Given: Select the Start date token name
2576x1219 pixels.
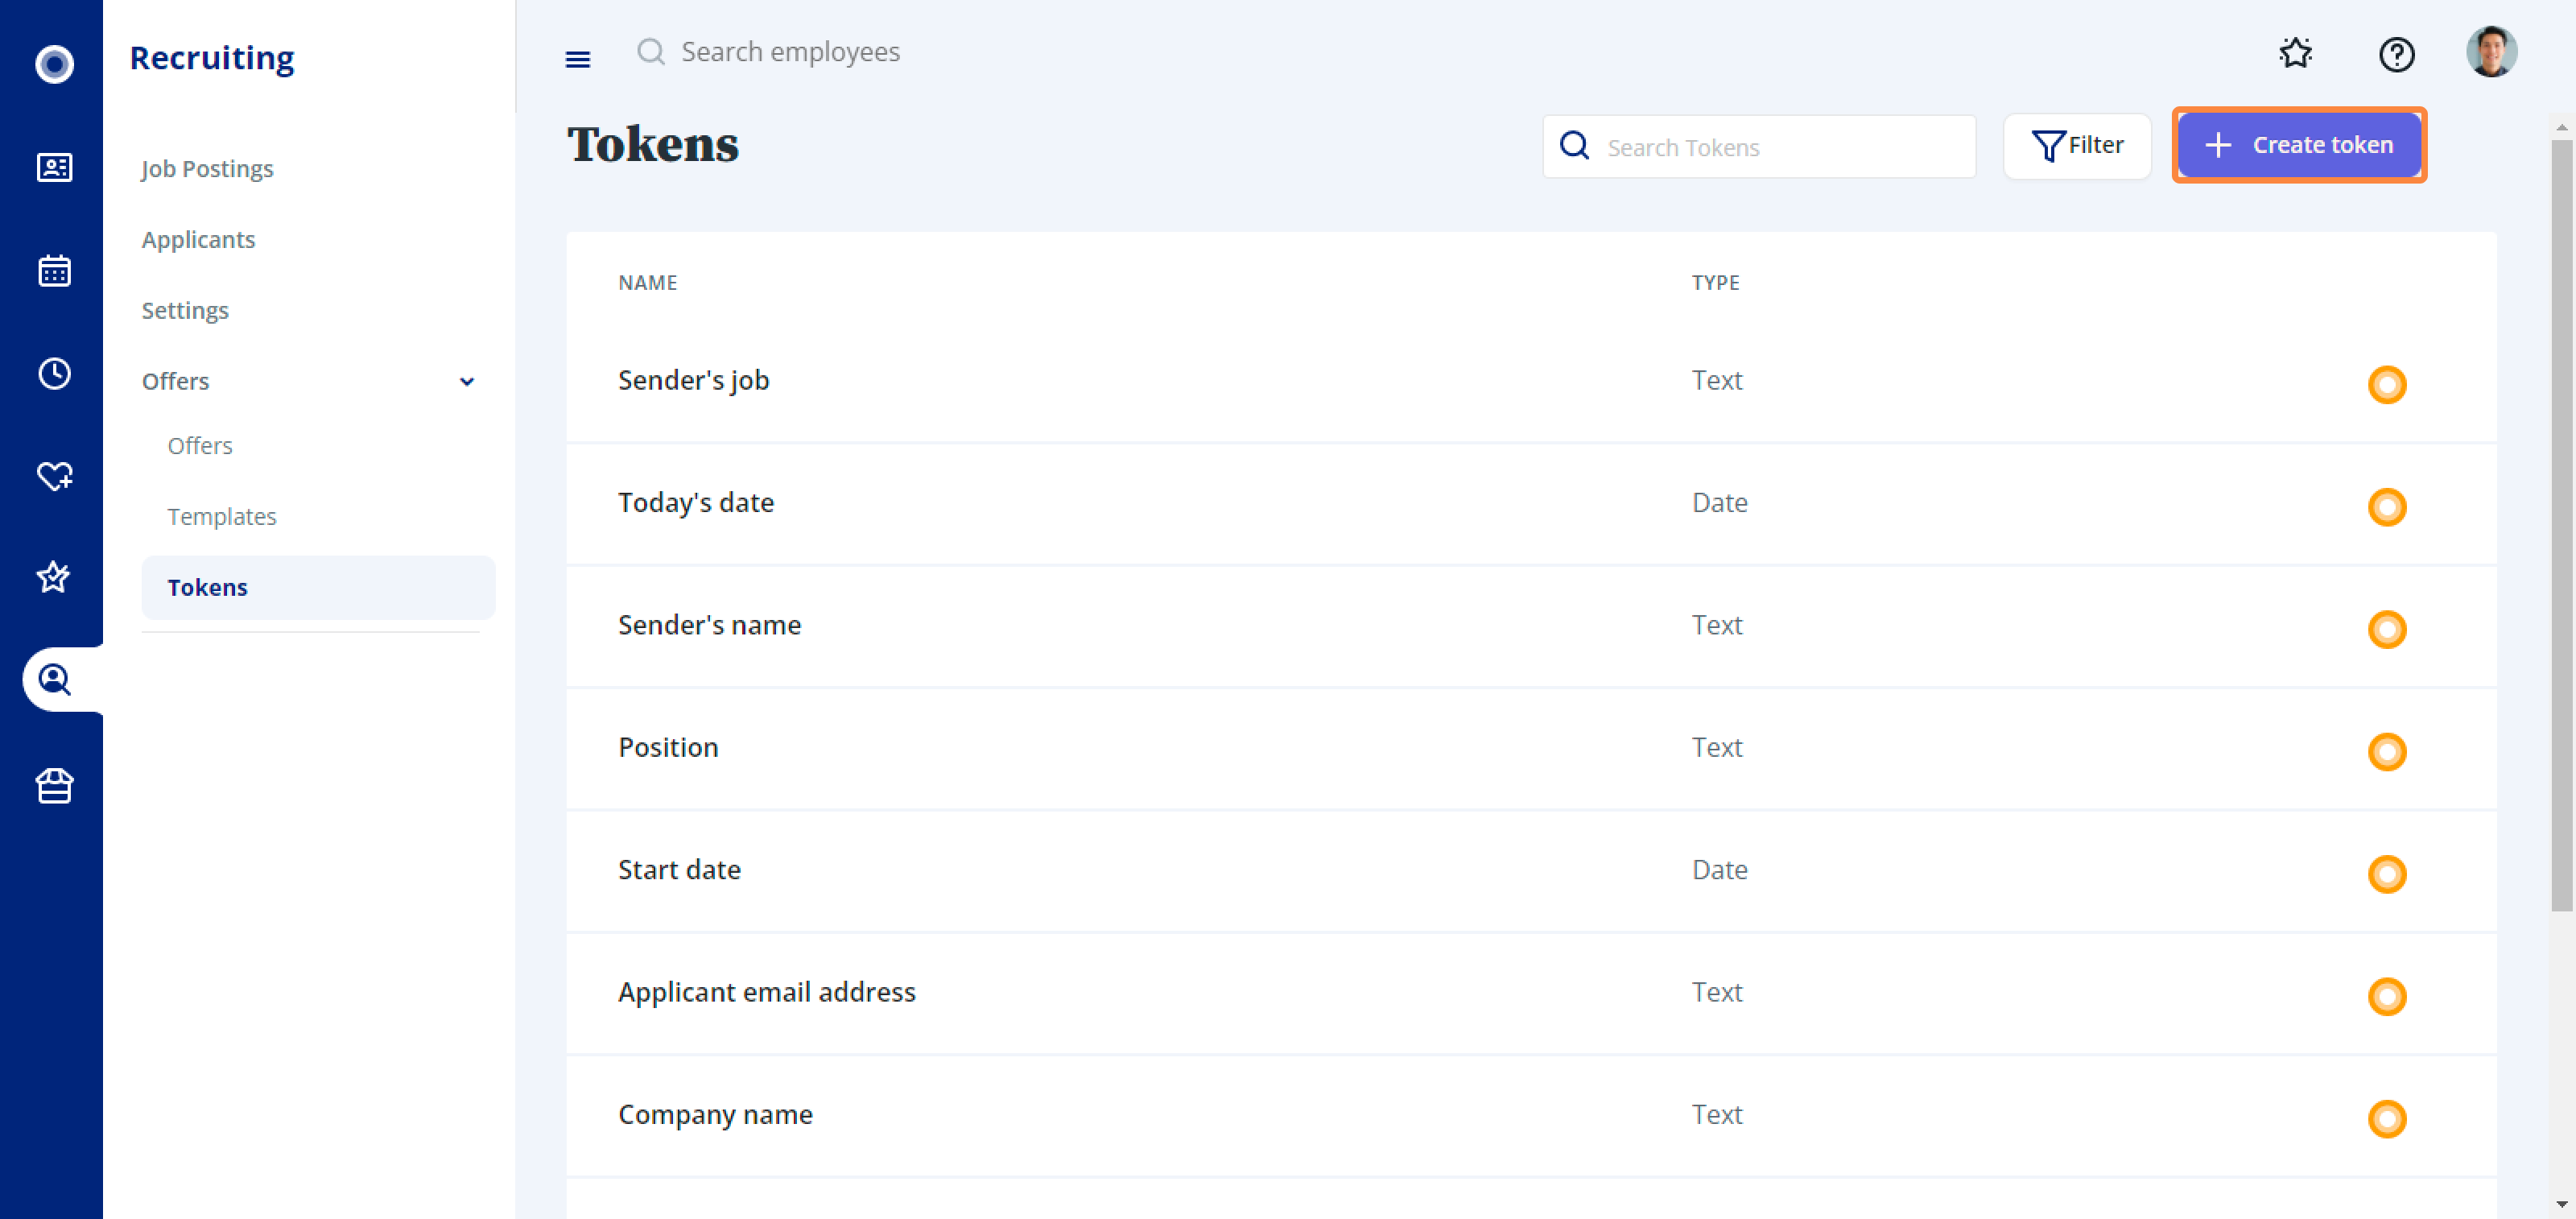Looking at the screenshot, I should [x=679, y=869].
